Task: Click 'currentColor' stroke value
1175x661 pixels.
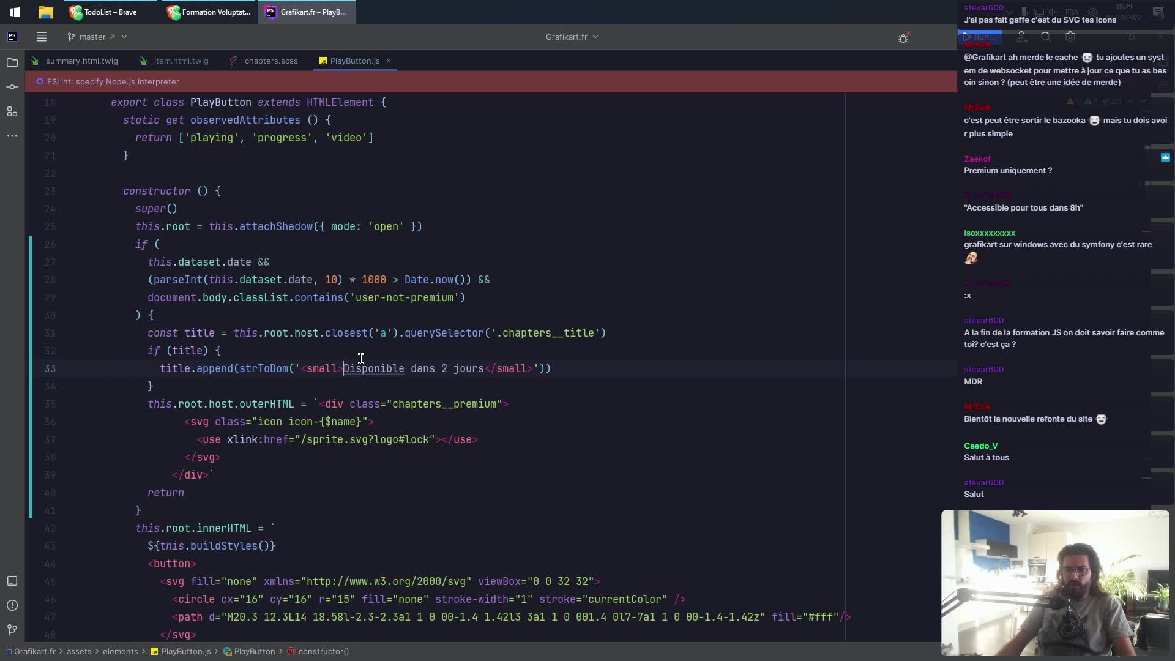Action: click(x=625, y=599)
